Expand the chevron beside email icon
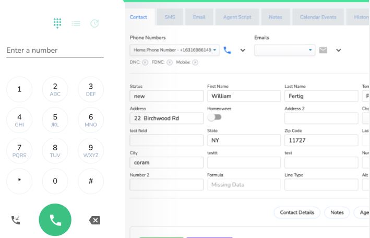 pos(338,50)
